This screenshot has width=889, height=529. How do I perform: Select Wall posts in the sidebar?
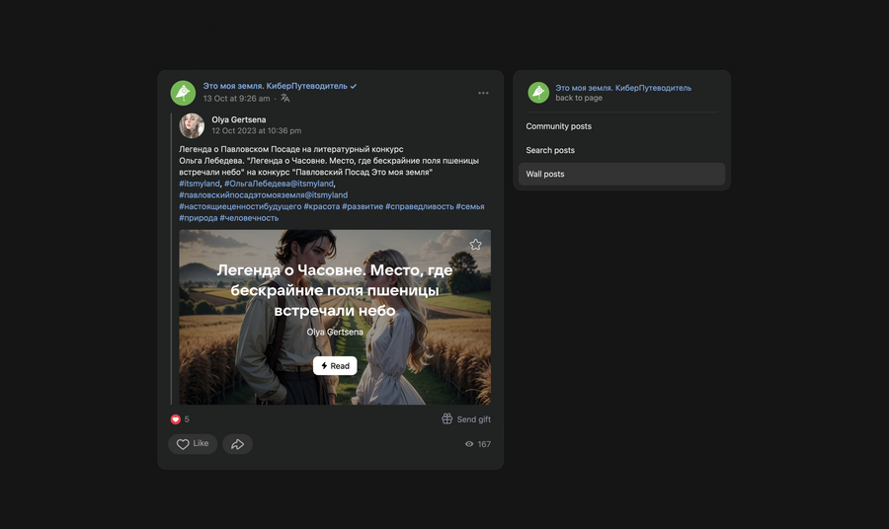click(621, 174)
